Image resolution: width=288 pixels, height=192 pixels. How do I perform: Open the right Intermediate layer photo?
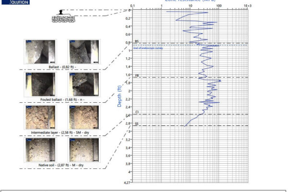(x=84, y=117)
